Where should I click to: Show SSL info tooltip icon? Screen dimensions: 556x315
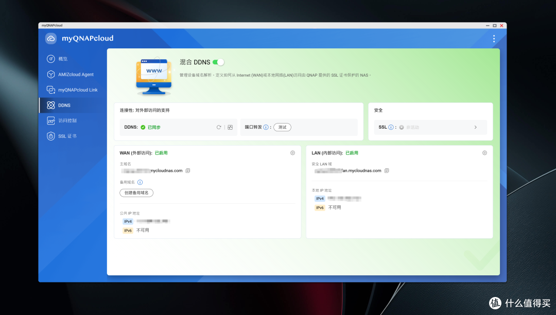coord(391,127)
